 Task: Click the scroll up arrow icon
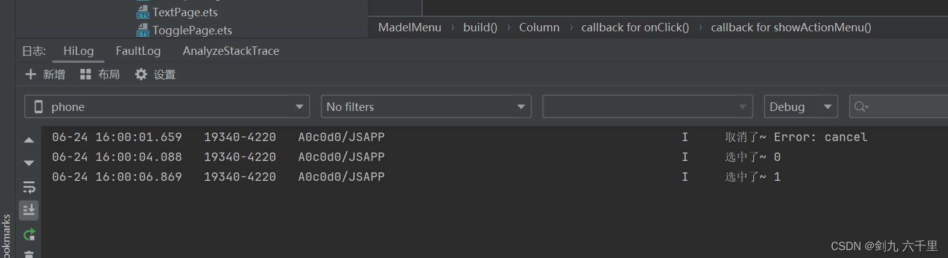coord(29,140)
